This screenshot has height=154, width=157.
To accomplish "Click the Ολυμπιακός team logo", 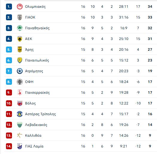I will pyautogui.click(x=20, y=7).
